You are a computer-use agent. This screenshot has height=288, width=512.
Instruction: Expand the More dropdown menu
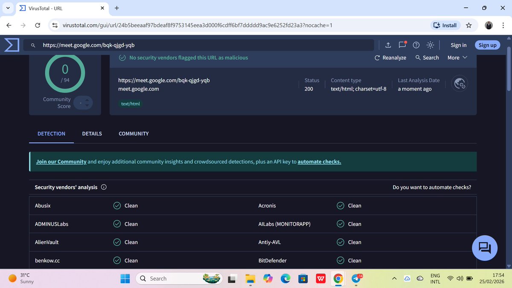[x=457, y=58]
